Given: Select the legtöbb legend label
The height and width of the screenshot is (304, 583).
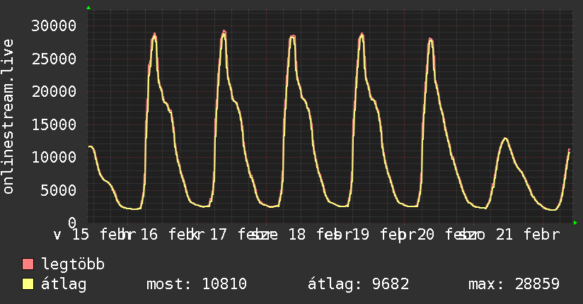Looking at the screenshot, I should (x=73, y=265).
